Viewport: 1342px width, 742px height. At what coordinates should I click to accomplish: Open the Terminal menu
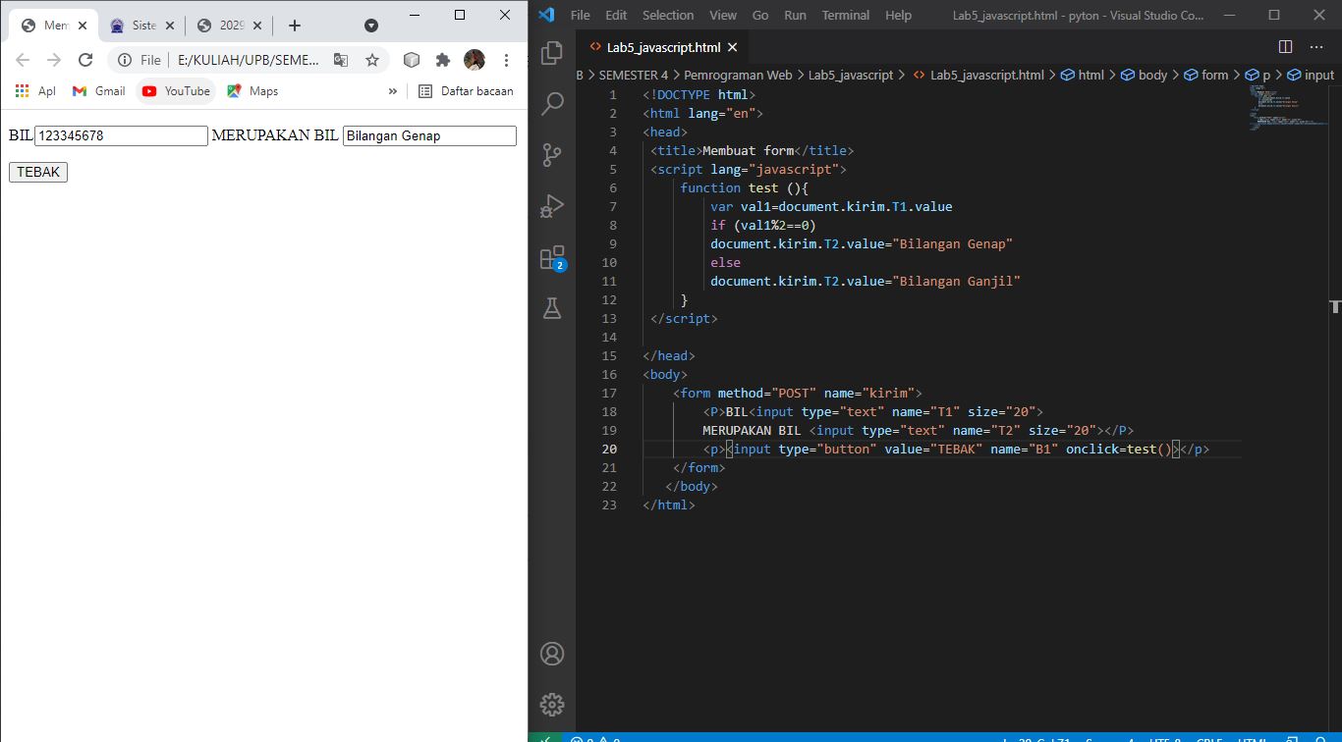click(845, 15)
